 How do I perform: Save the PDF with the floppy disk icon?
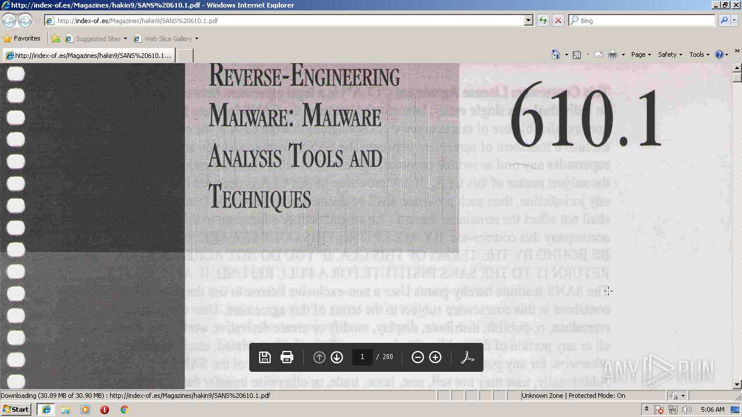265,357
